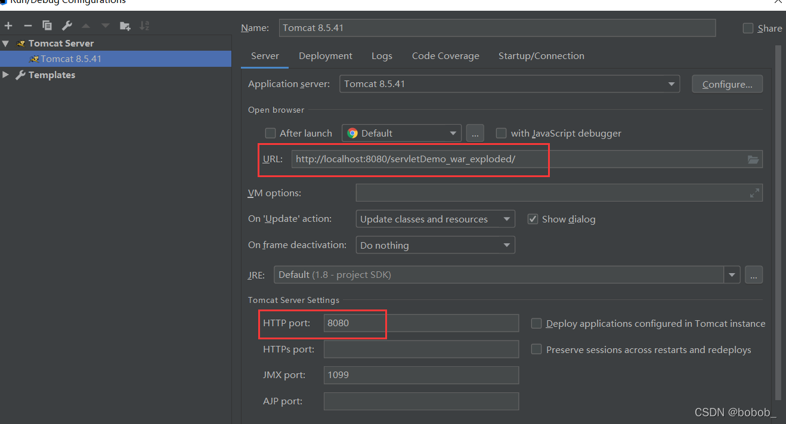
Task: Open browser selection ellipsis button
Action: click(x=475, y=133)
